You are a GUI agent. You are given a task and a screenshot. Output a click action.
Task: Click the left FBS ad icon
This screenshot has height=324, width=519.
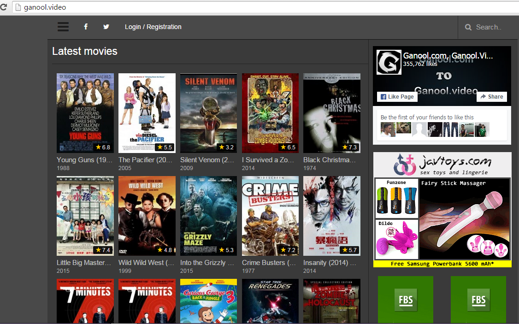[406, 300]
